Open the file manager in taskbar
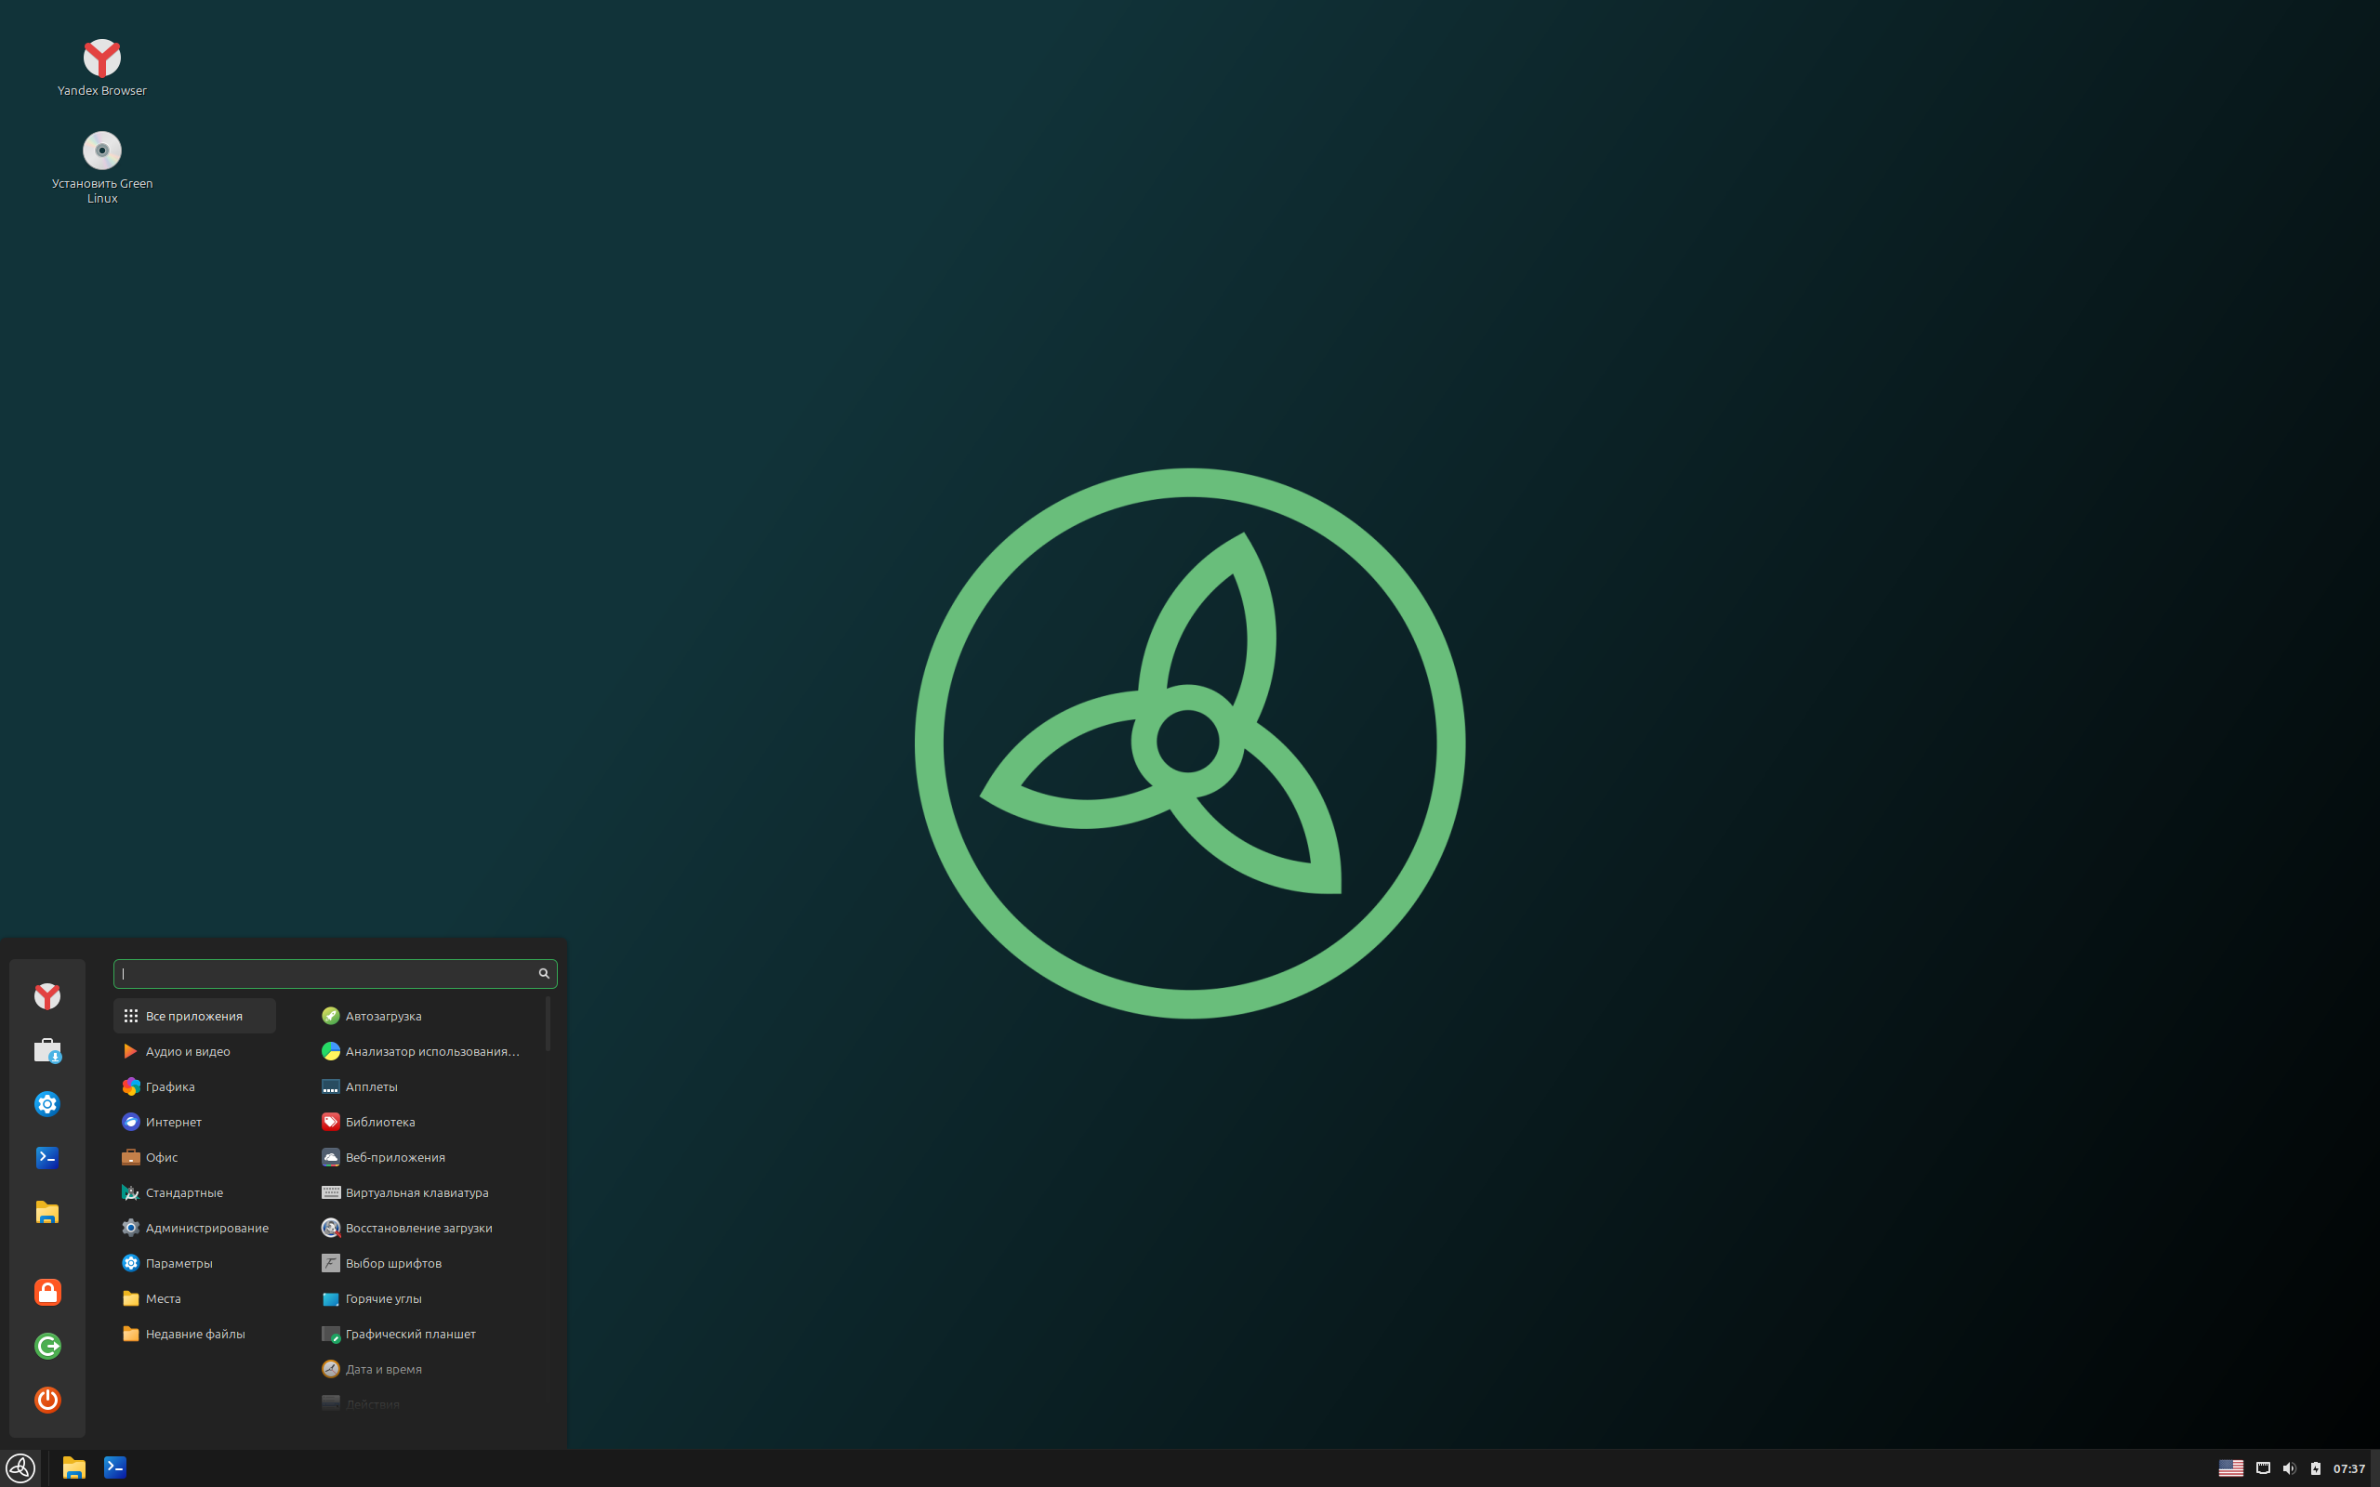 click(73, 1468)
